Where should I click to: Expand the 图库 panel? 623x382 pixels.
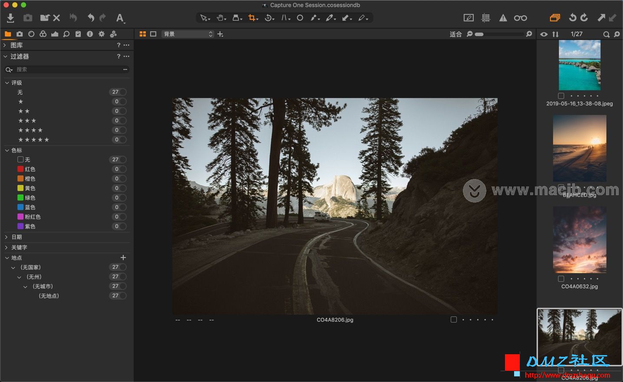pos(5,45)
